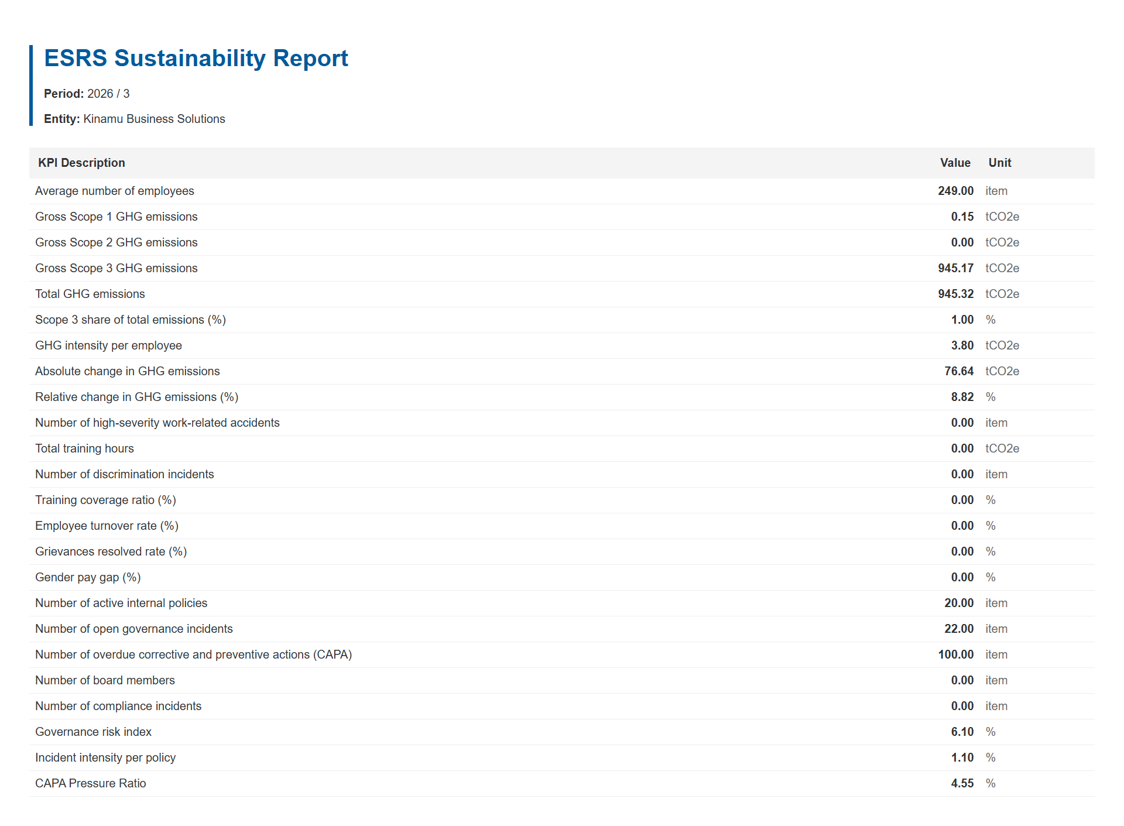Click the Gender pay gap (%) label

tap(88, 577)
